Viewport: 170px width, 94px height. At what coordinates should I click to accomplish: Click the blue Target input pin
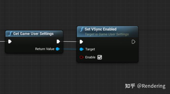point(81,49)
